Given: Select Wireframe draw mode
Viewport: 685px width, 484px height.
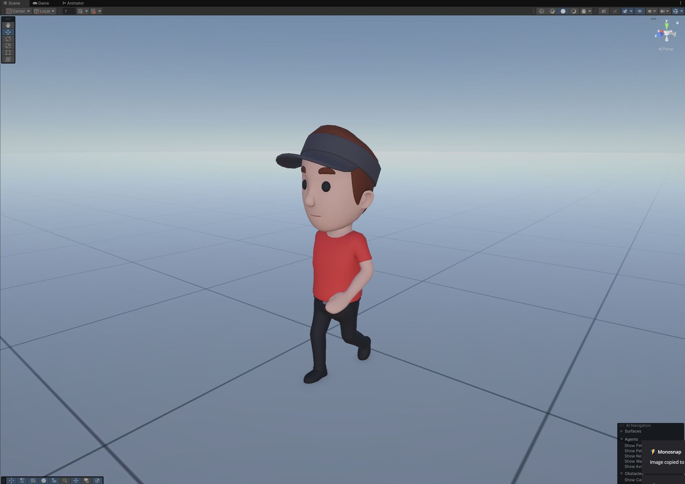Looking at the screenshot, I should click(542, 11).
